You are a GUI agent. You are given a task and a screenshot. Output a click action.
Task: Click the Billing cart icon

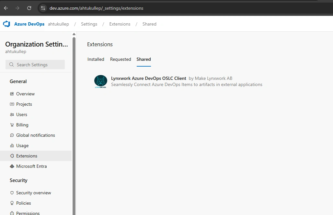[12, 125]
